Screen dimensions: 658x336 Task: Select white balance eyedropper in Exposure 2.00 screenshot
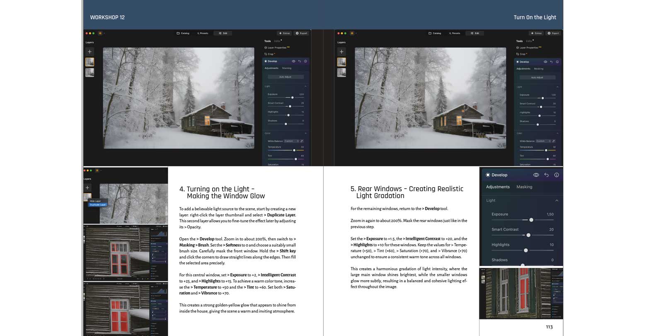click(x=302, y=141)
